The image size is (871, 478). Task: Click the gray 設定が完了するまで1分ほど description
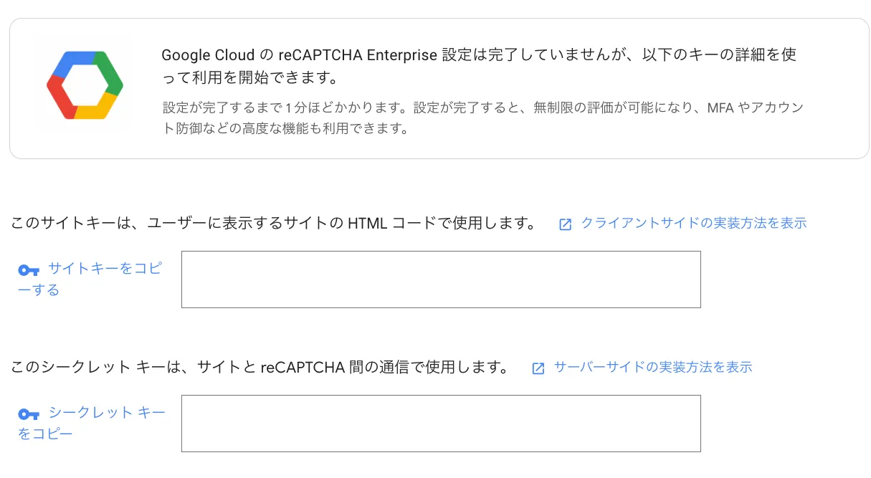point(483,119)
